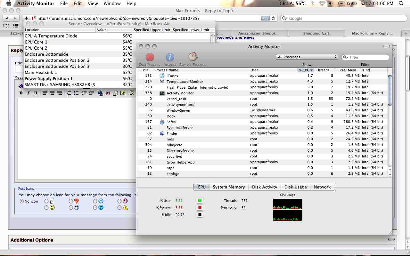Open the Window menu
This screenshot has width=410, height=256.
(x=112, y=4)
